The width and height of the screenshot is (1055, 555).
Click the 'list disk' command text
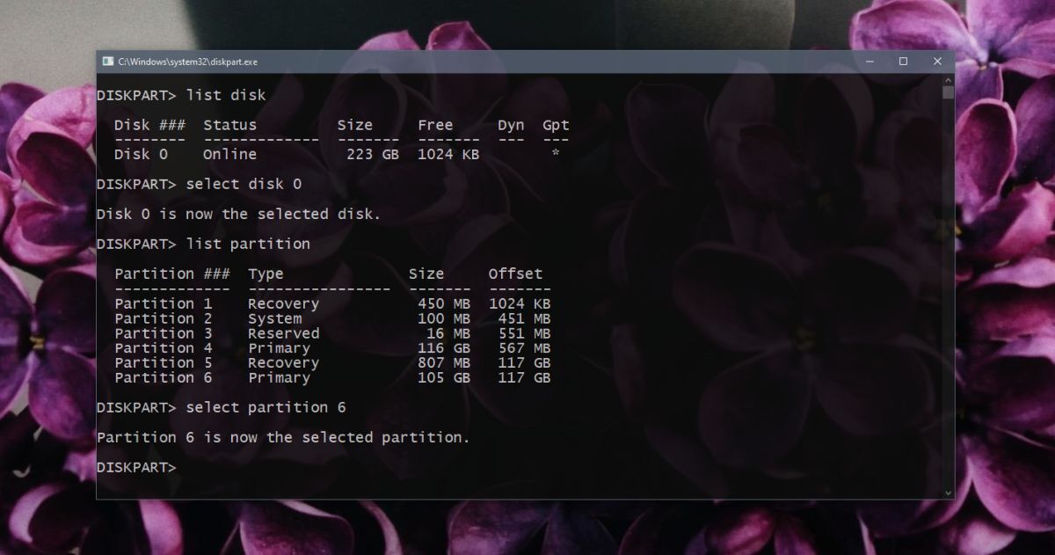pyautogui.click(x=225, y=95)
